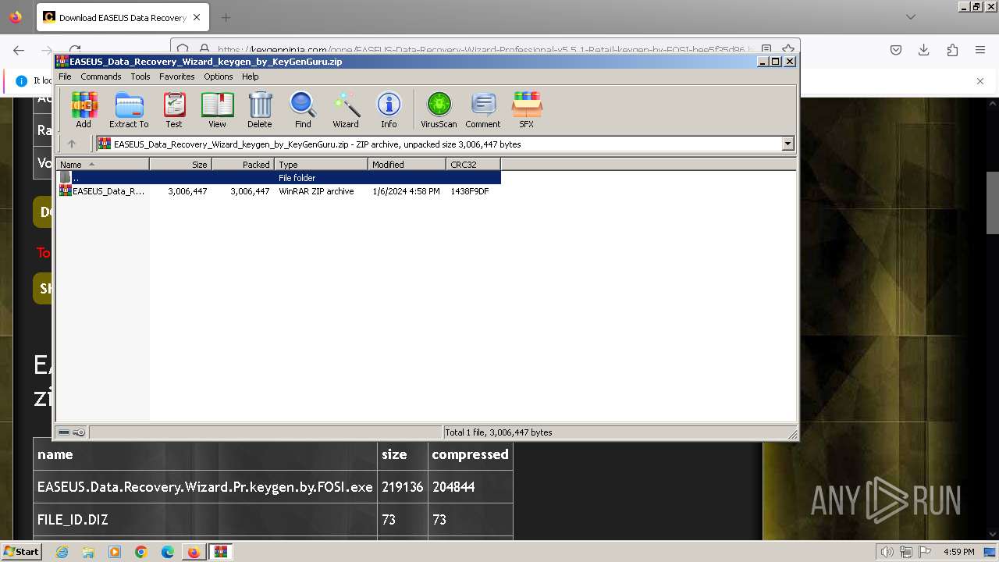Screen dimensions: 999x562
Task: Open the Commands menu
Action: pyautogui.click(x=101, y=76)
